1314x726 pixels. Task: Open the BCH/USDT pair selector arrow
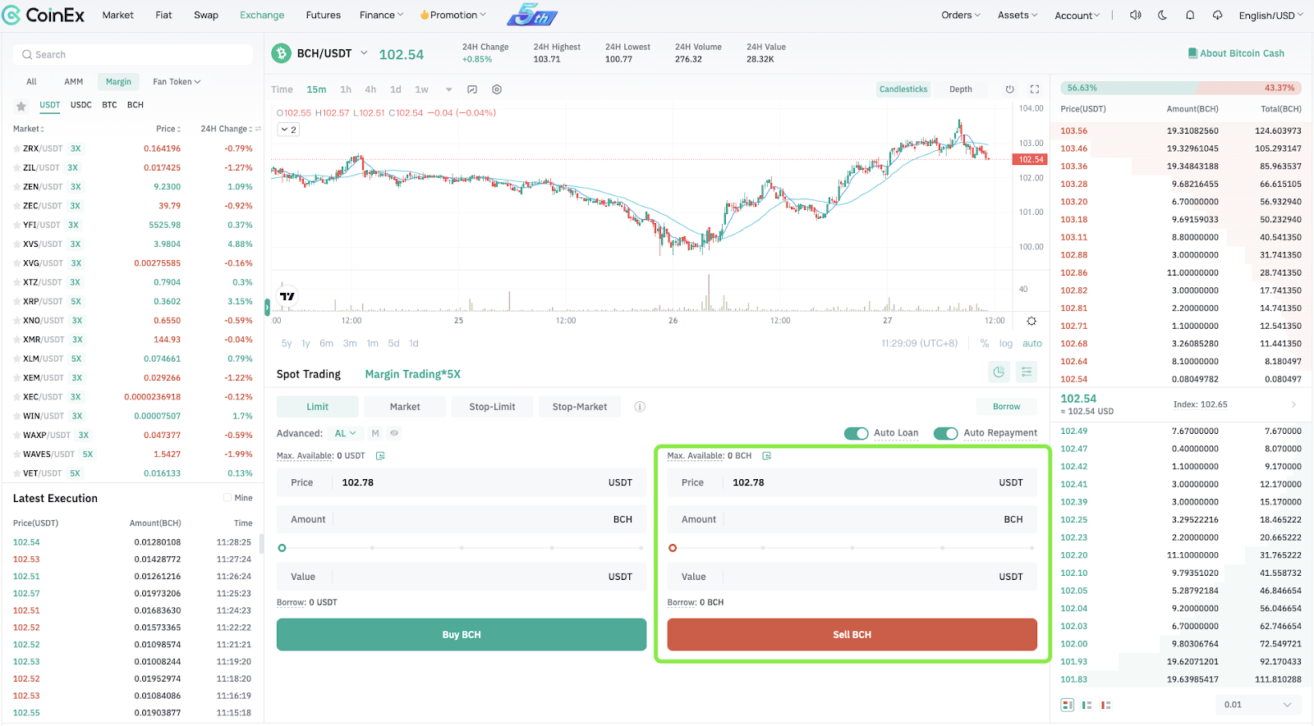click(x=364, y=53)
